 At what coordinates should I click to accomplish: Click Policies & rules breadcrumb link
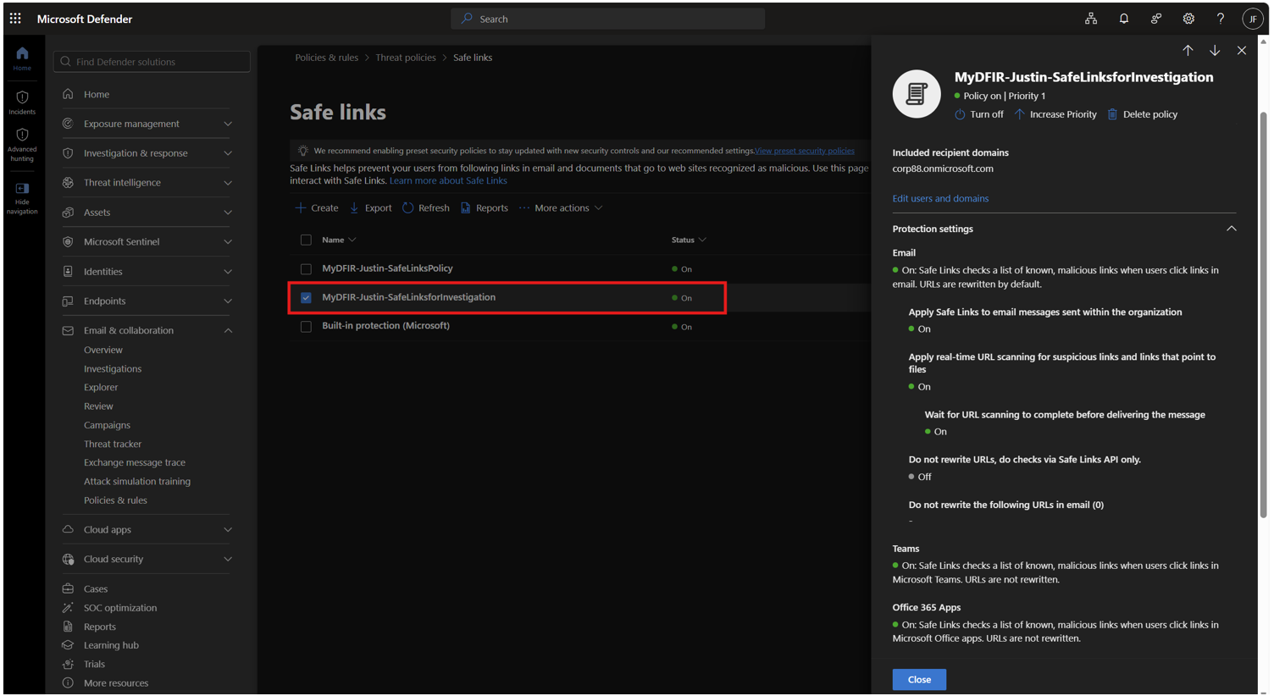tap(326, 58)
